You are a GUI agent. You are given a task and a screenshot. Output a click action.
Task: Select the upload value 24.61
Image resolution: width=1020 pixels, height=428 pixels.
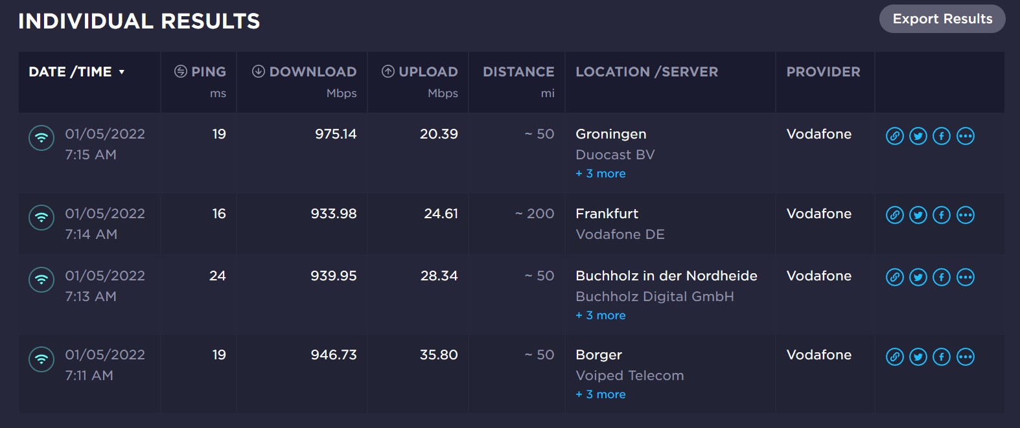coord(441,214)
